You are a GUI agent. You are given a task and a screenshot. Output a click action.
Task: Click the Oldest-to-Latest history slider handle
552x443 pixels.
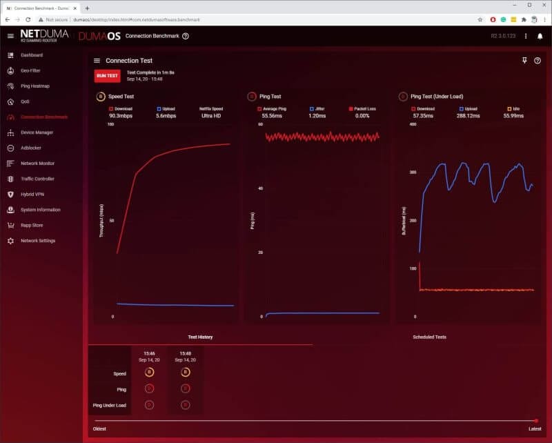[535, 420]
